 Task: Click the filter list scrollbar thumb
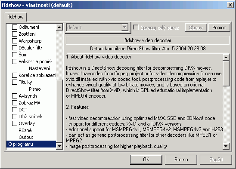(x=59, y=111)
